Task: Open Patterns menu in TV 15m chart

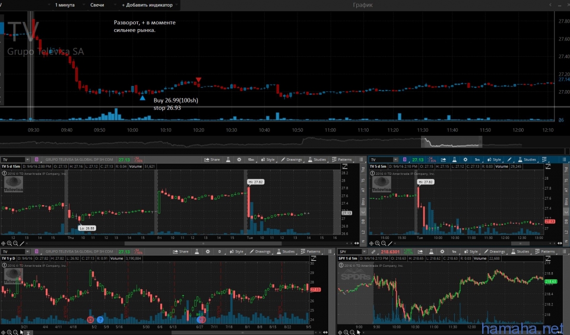Action: 342,159
